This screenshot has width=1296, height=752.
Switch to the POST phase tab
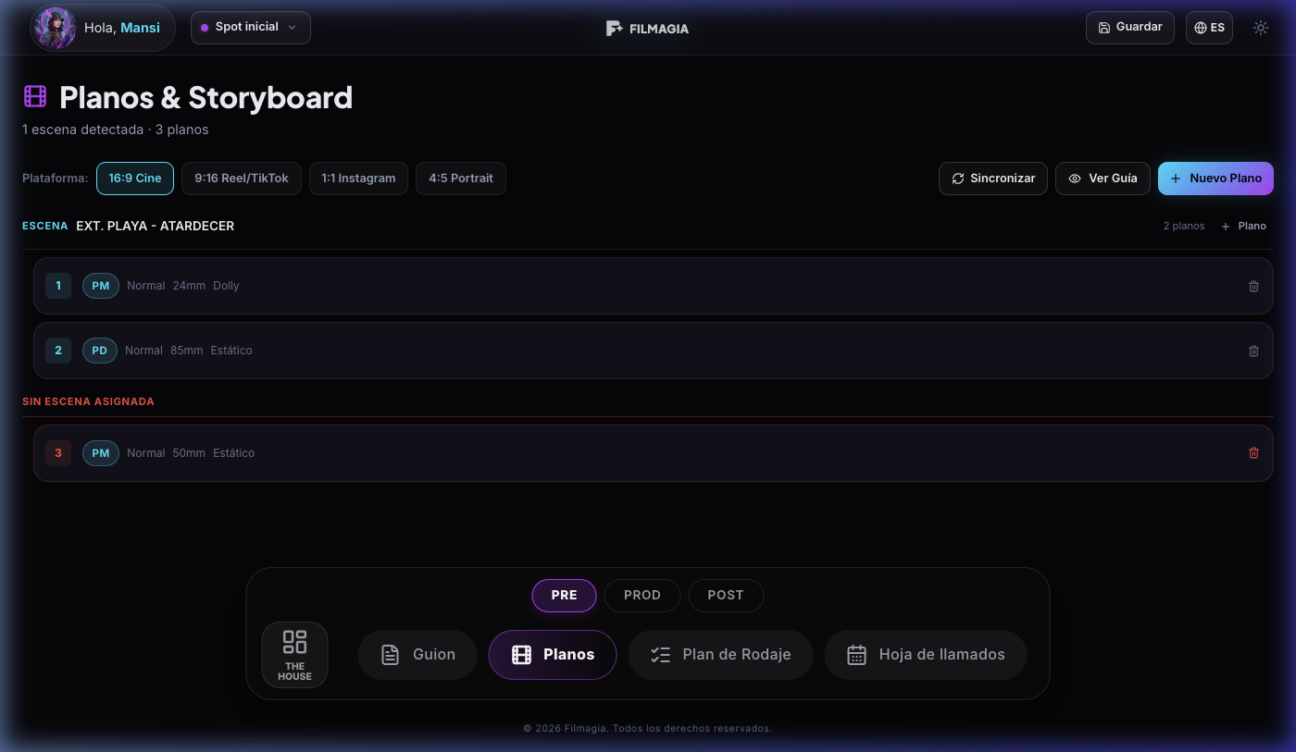click(x=726, y=595)
